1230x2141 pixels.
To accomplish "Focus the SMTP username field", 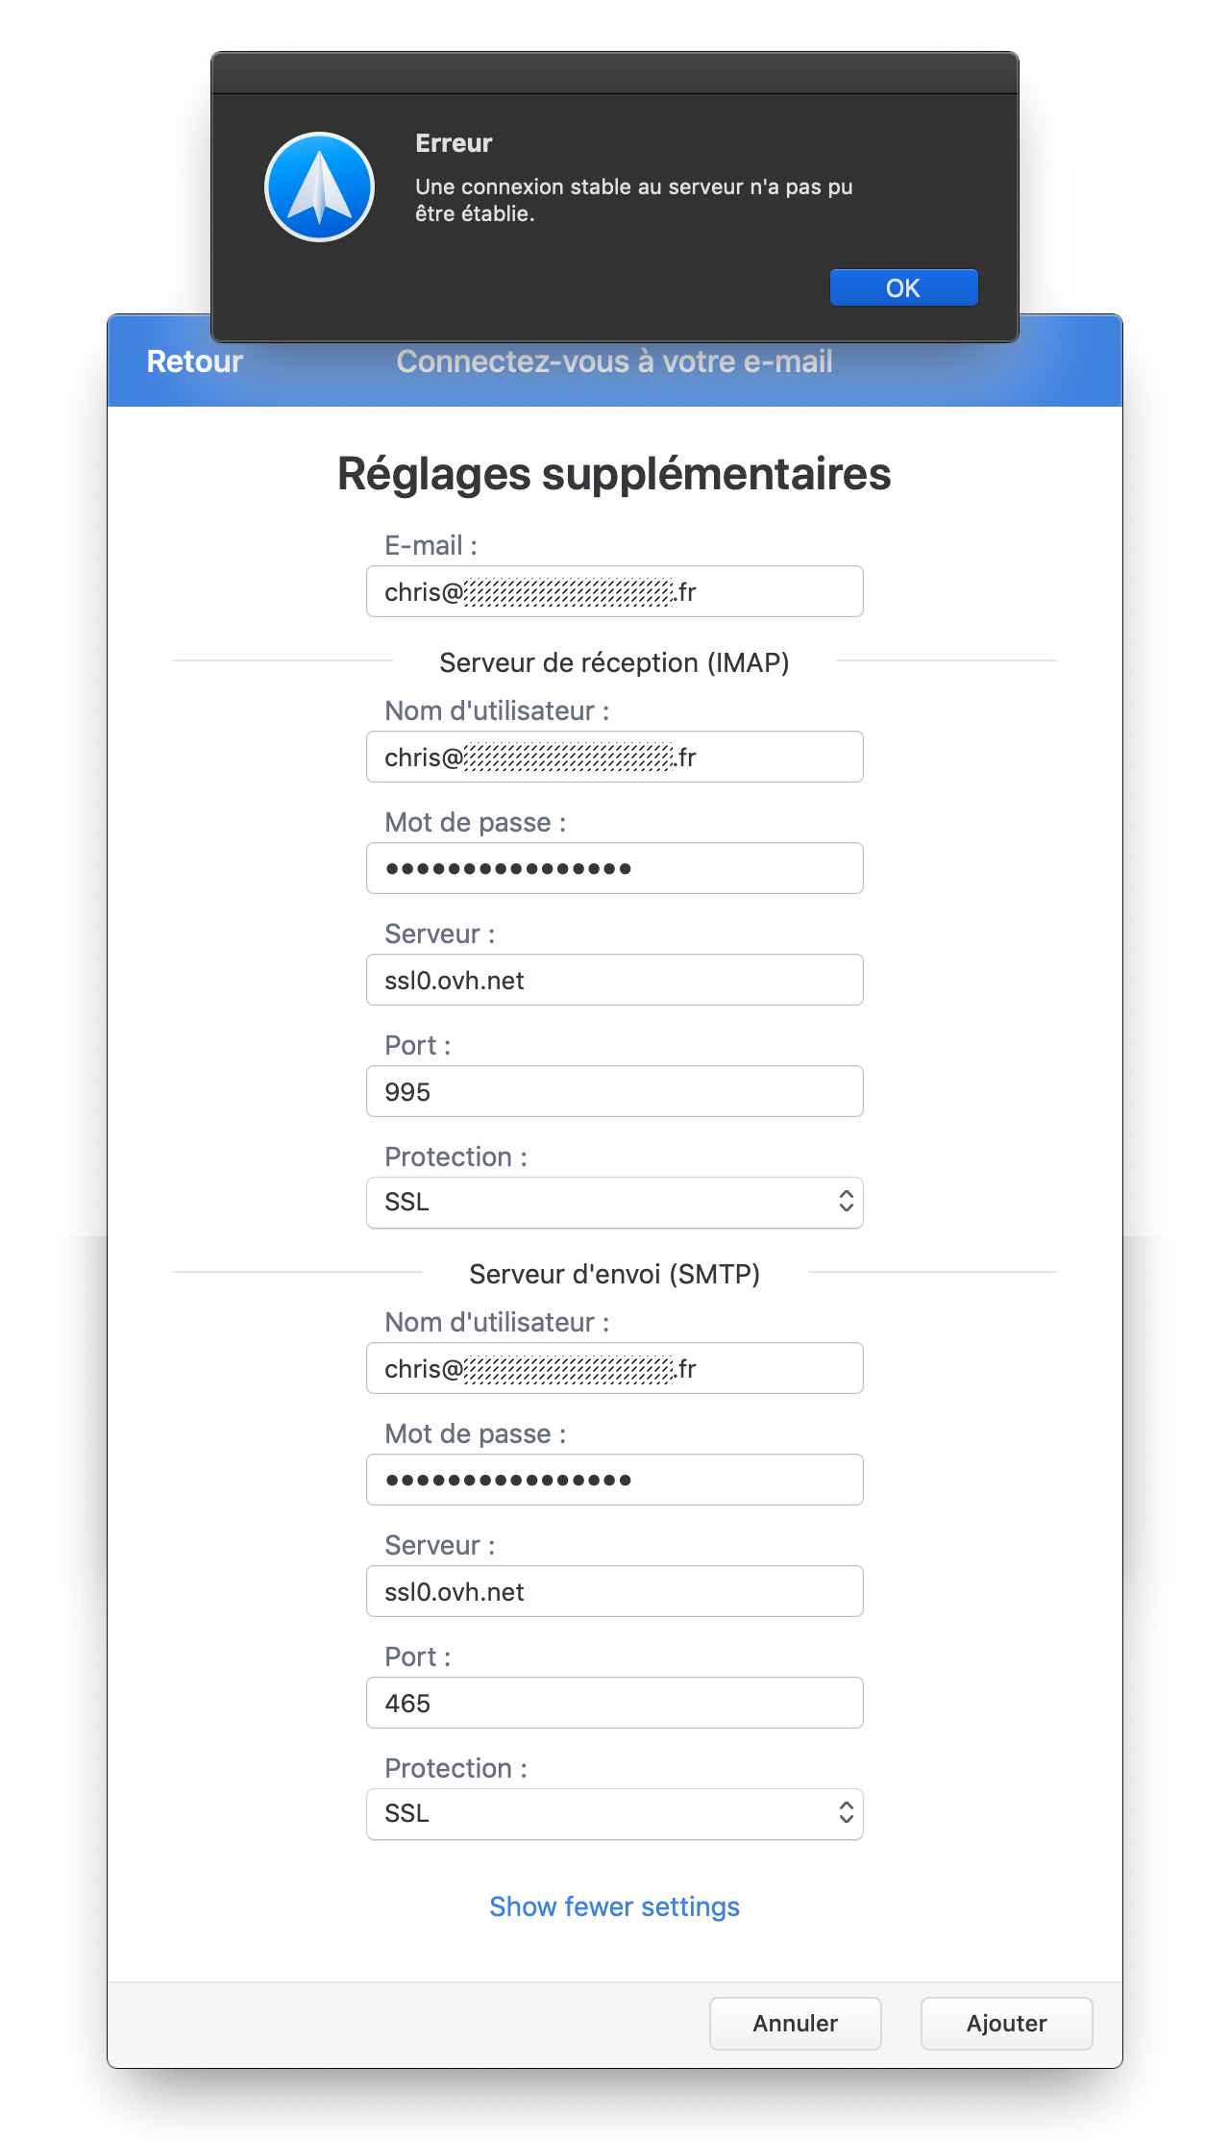I will pos(614,1368).
